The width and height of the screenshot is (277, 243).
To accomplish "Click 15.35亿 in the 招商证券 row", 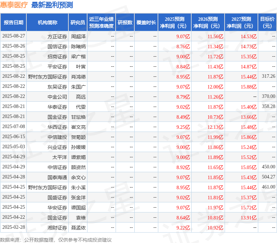I will click(x=249, y=57).
